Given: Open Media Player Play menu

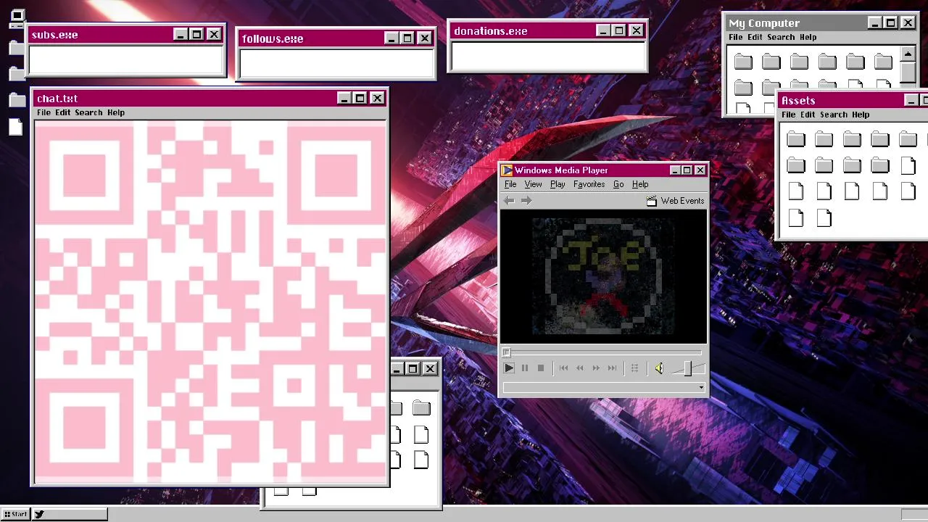Looking at the screenshot, I should 558,184.
